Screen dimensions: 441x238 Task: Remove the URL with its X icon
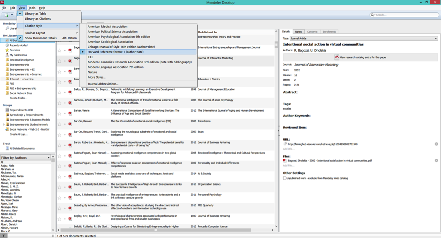[x=436, y=144]
